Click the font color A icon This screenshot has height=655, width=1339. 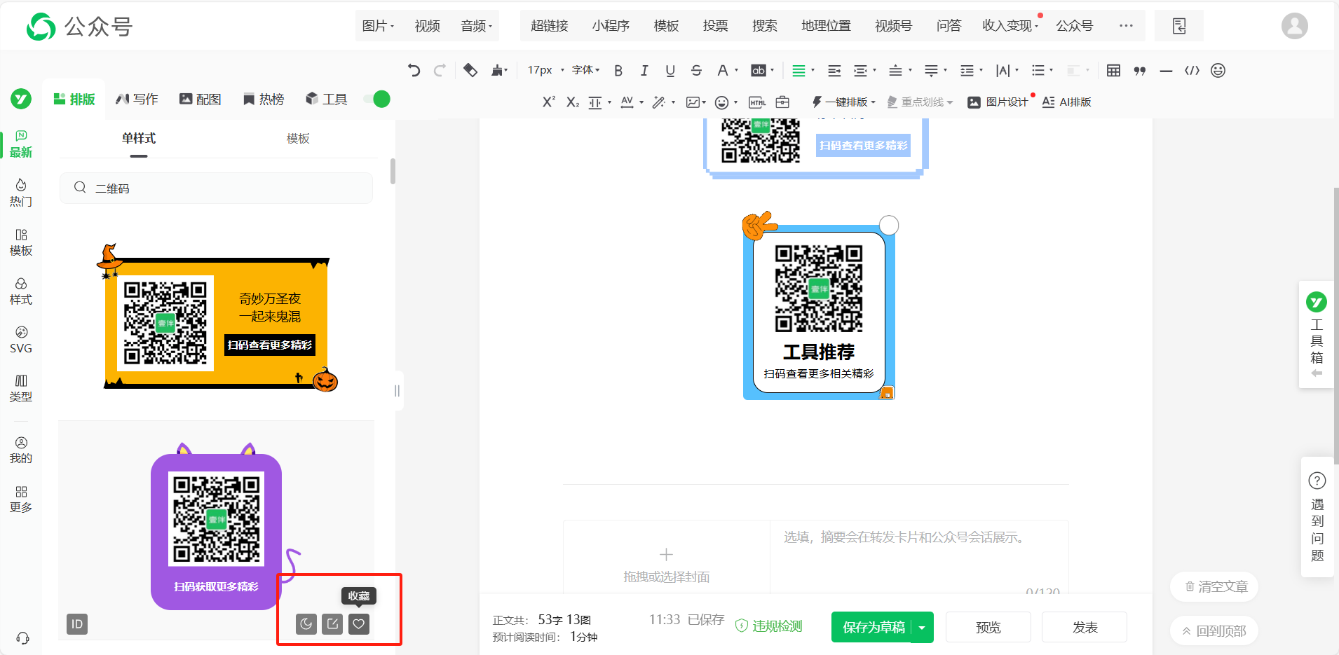point(722,70)
